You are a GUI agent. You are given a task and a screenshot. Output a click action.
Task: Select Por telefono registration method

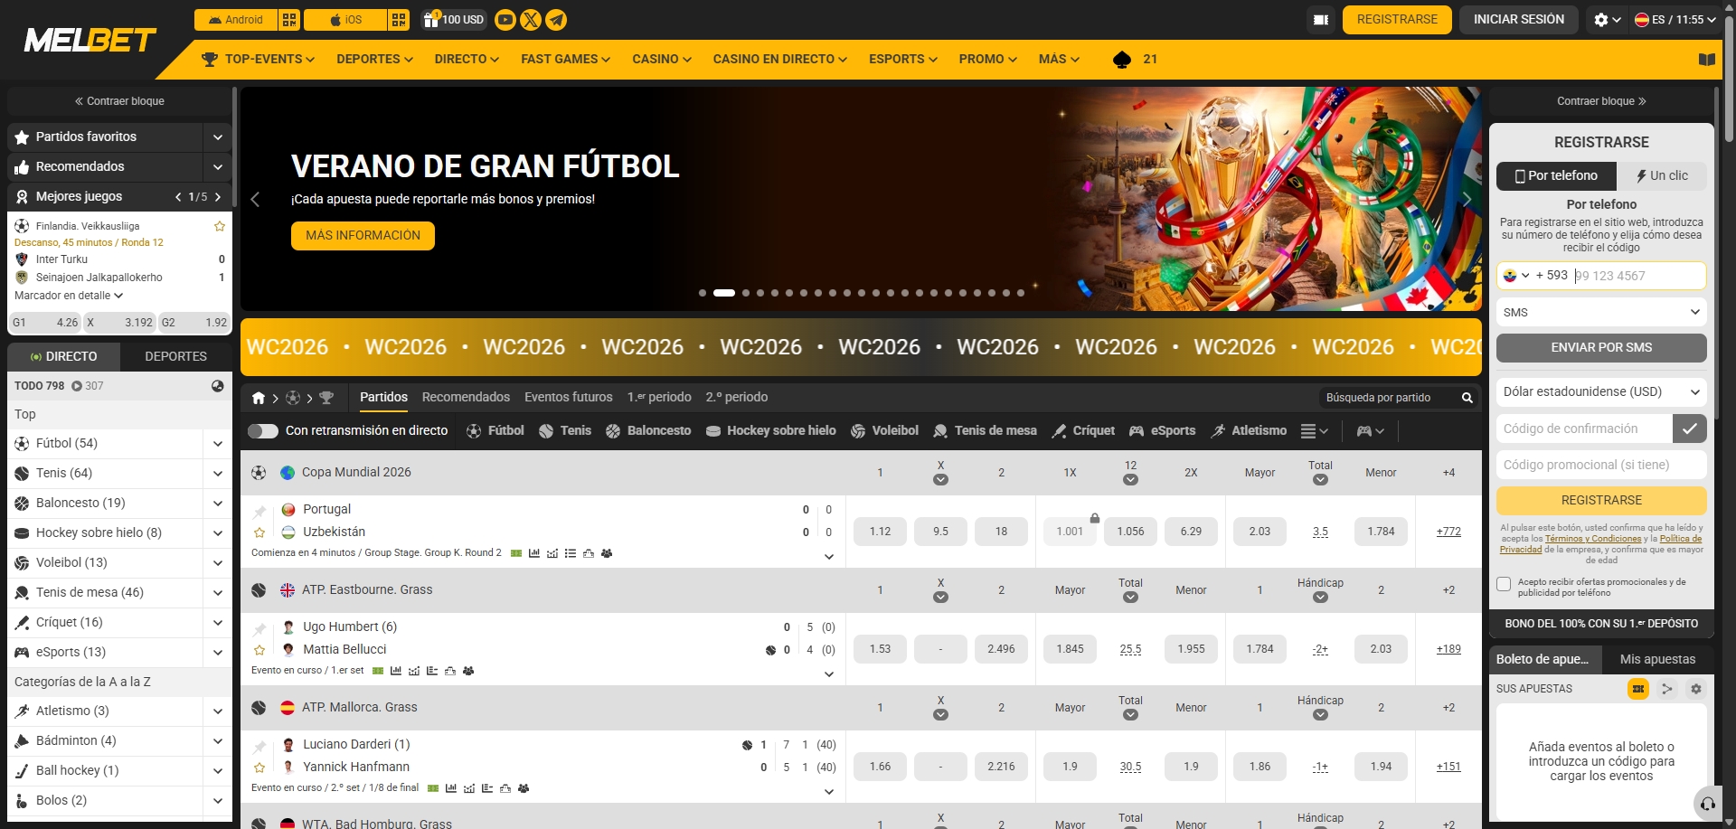[1557, 176]
